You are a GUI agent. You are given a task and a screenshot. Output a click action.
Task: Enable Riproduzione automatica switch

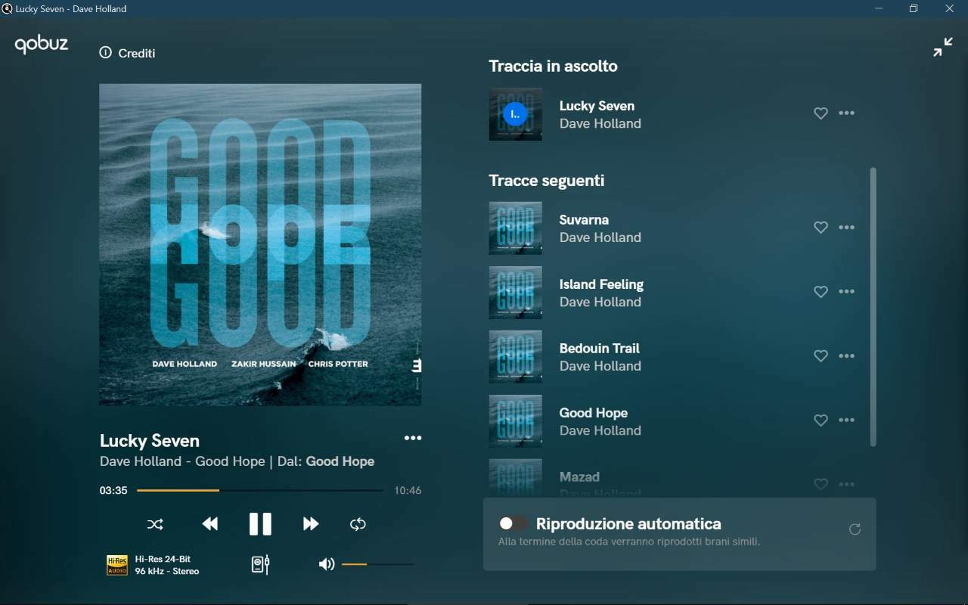(513, 523)
